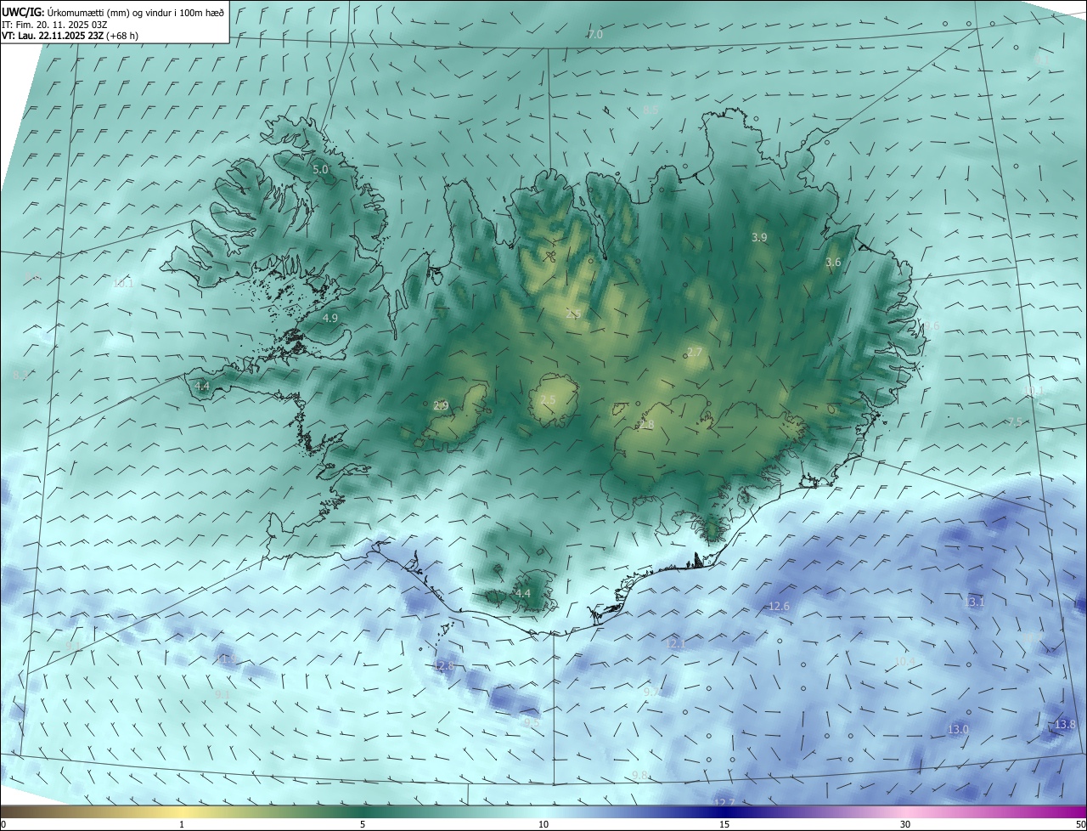Click the 2.8 value on the glacier
This screenshot has width=1087, height=831.
tap(647, 425)
